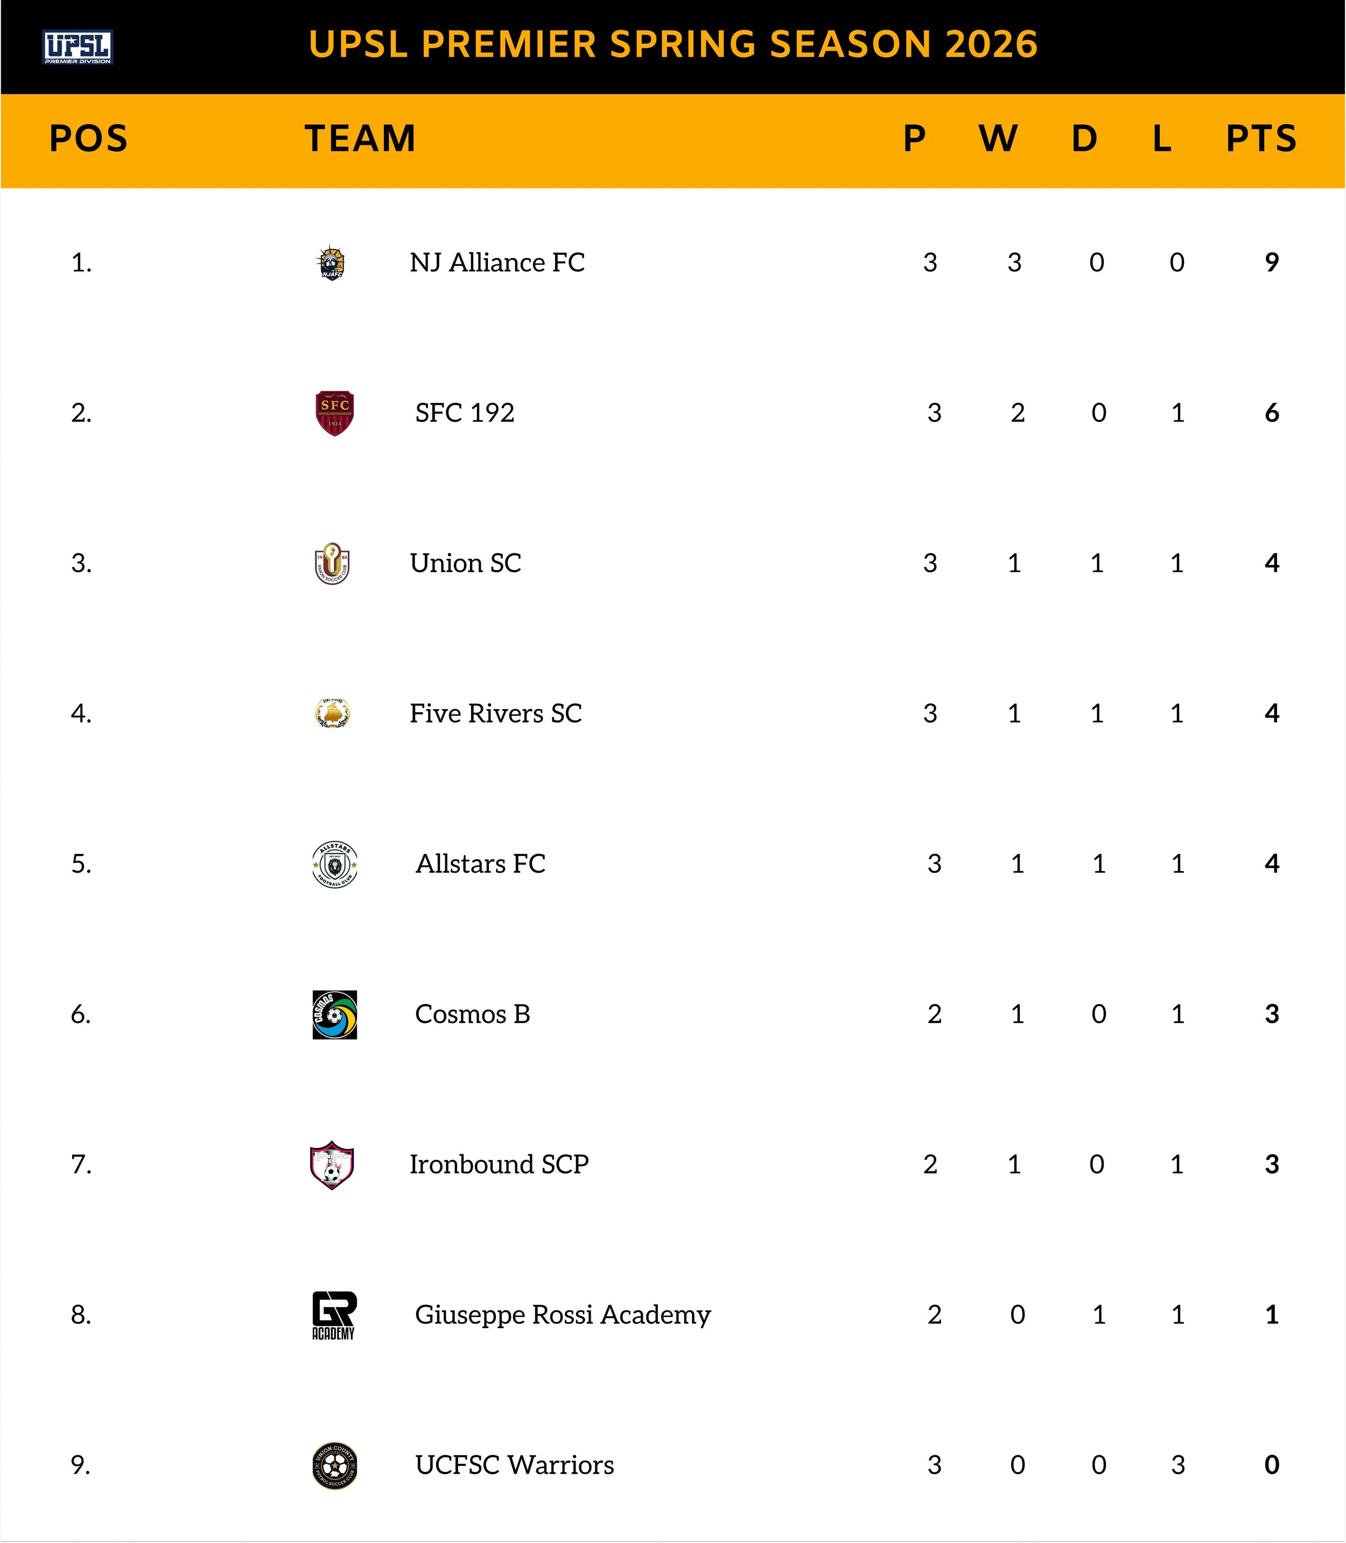
Task: Click the W wins column header
Action: (998, 139)
